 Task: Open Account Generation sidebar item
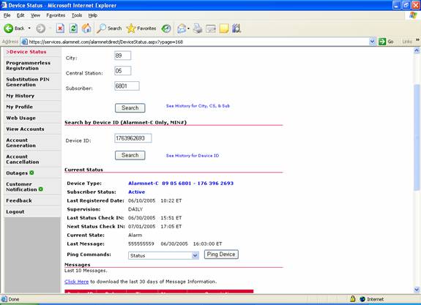21,143
